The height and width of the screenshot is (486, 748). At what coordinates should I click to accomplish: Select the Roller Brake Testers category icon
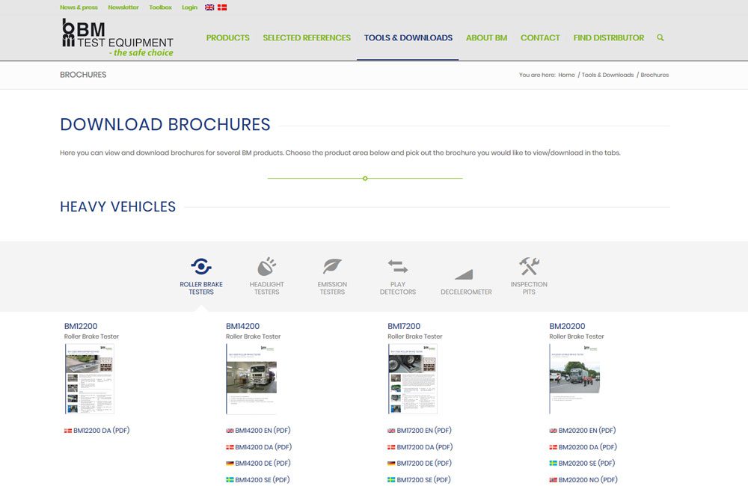tap(200, 265)
